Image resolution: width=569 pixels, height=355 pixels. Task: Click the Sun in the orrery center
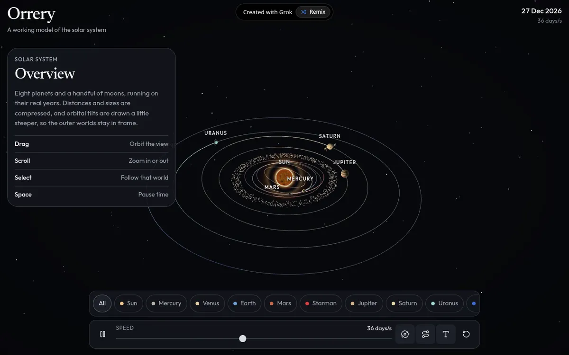coord(284,177)
